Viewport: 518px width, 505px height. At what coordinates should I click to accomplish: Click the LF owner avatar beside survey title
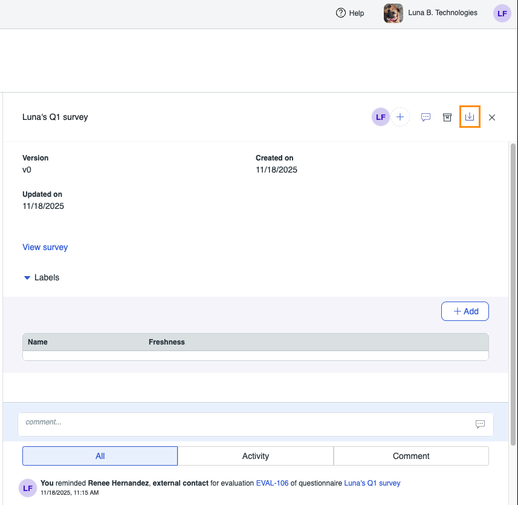click(380, 117)
